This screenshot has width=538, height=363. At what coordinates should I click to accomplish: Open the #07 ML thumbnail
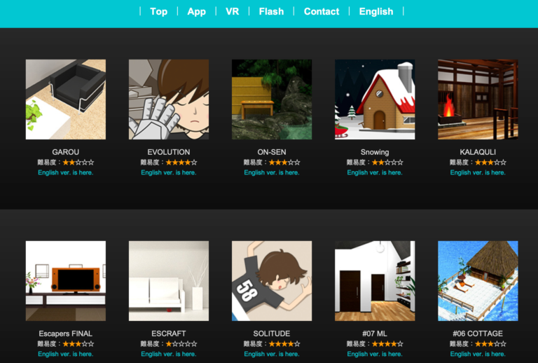tap(375, 281)
